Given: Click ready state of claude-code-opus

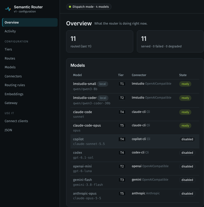Looking at the screenshot, I should pyautogui.click(x=185, y=125).
